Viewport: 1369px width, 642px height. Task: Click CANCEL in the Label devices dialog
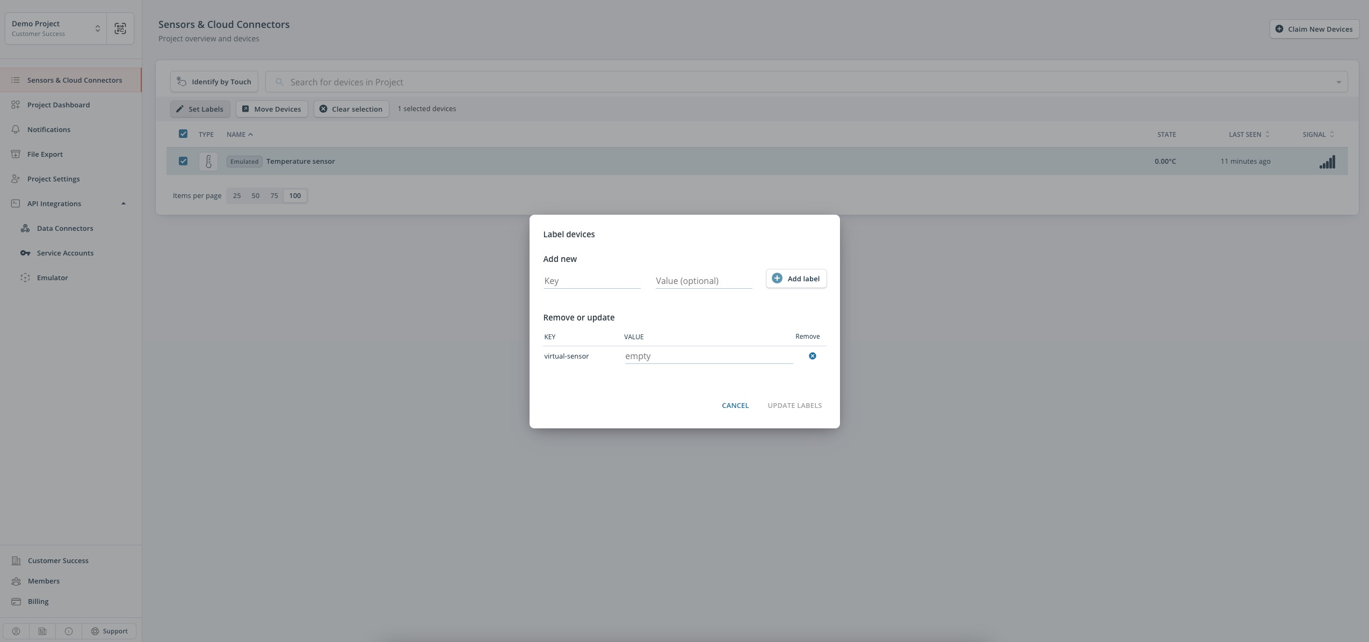coord(735,405)
